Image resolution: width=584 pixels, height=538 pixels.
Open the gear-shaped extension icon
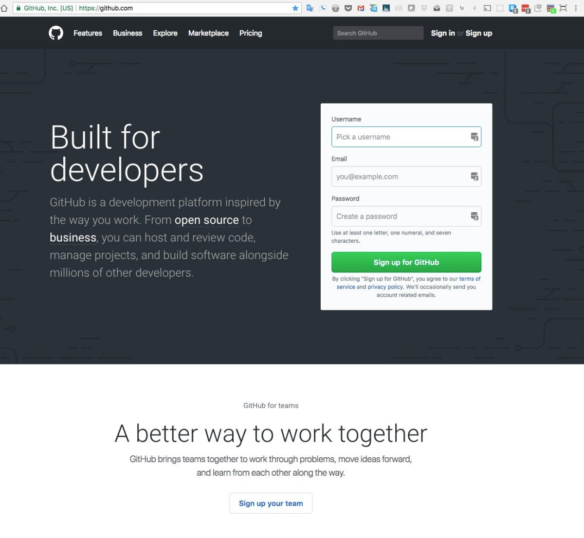coord(335,8)
